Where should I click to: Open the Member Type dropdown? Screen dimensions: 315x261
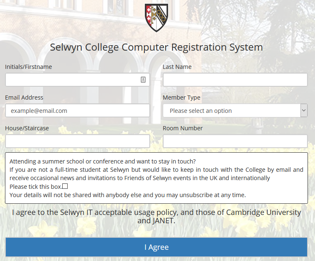(235, 110)
